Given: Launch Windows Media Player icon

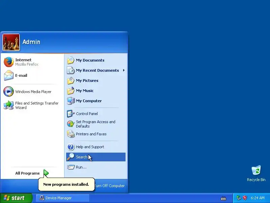Looking at the screenshot, I should 8,91.
